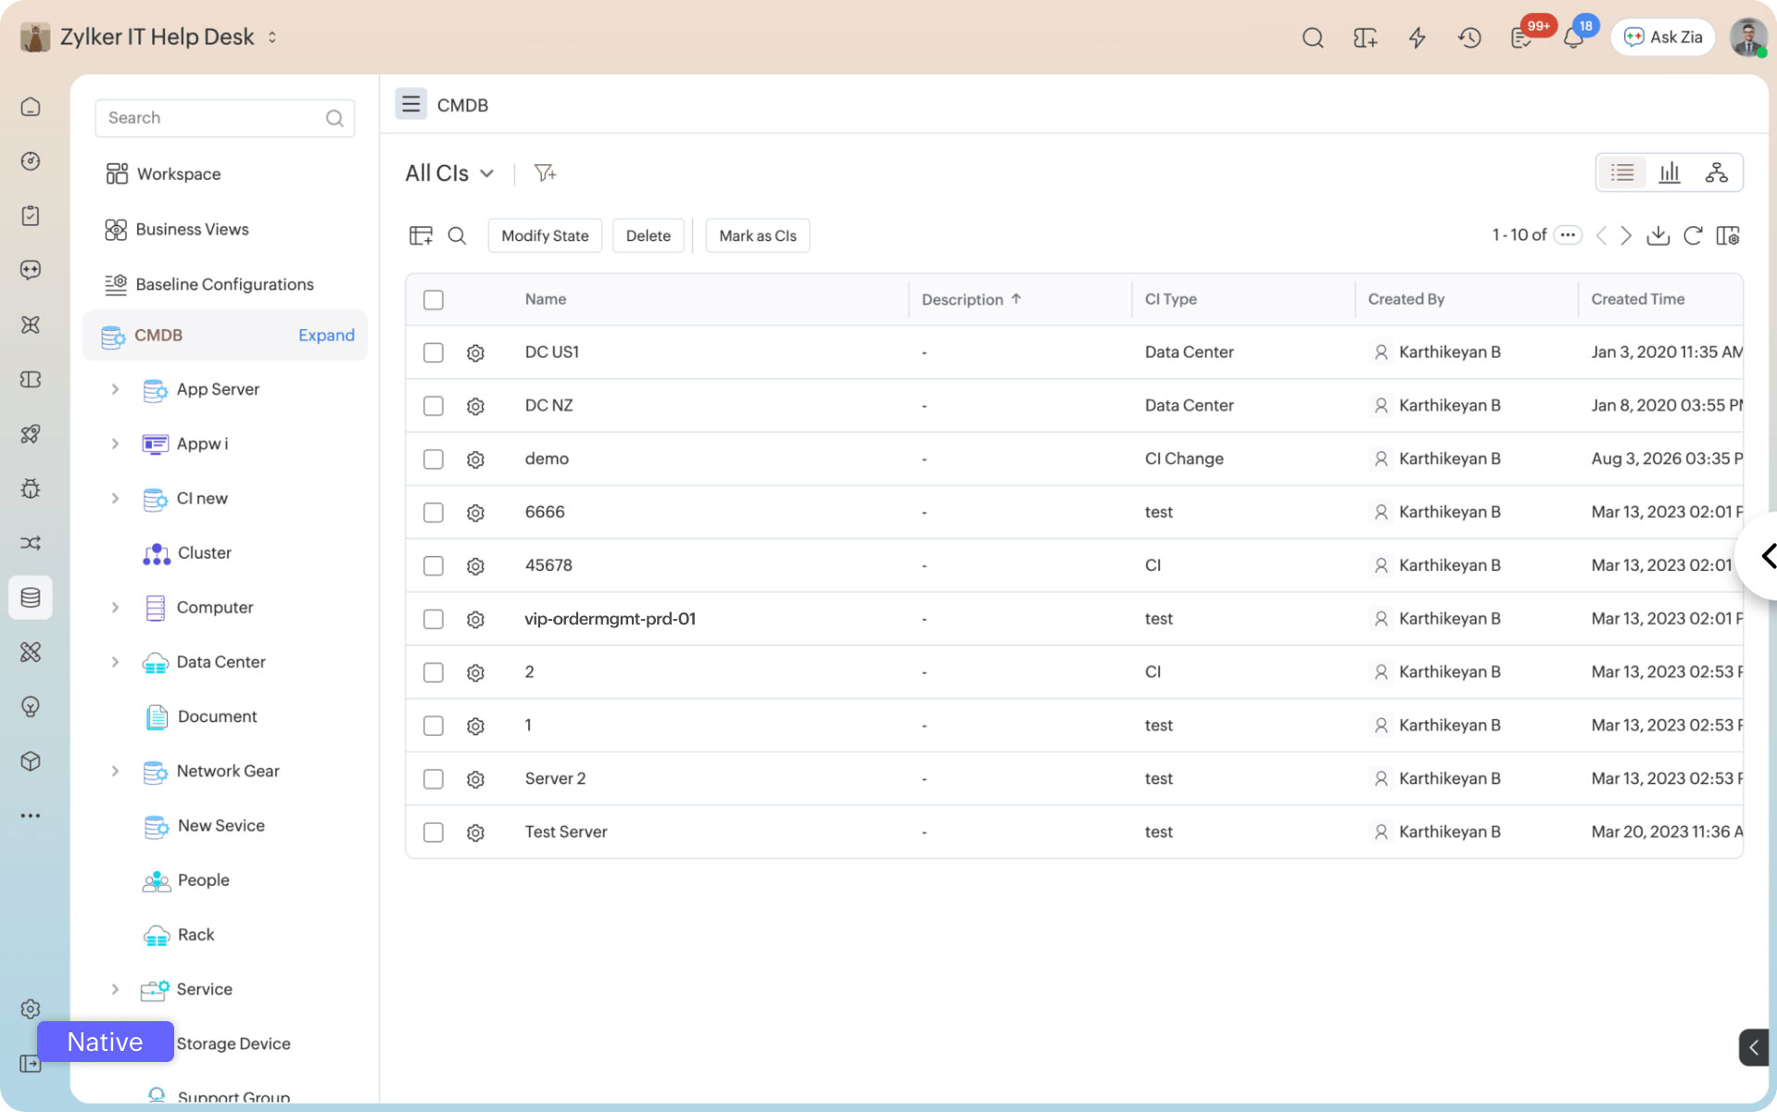Viewport: 1777px width, 1112px height.
Task: Open Workspace in the sidebar
Action: coord(163,174)
